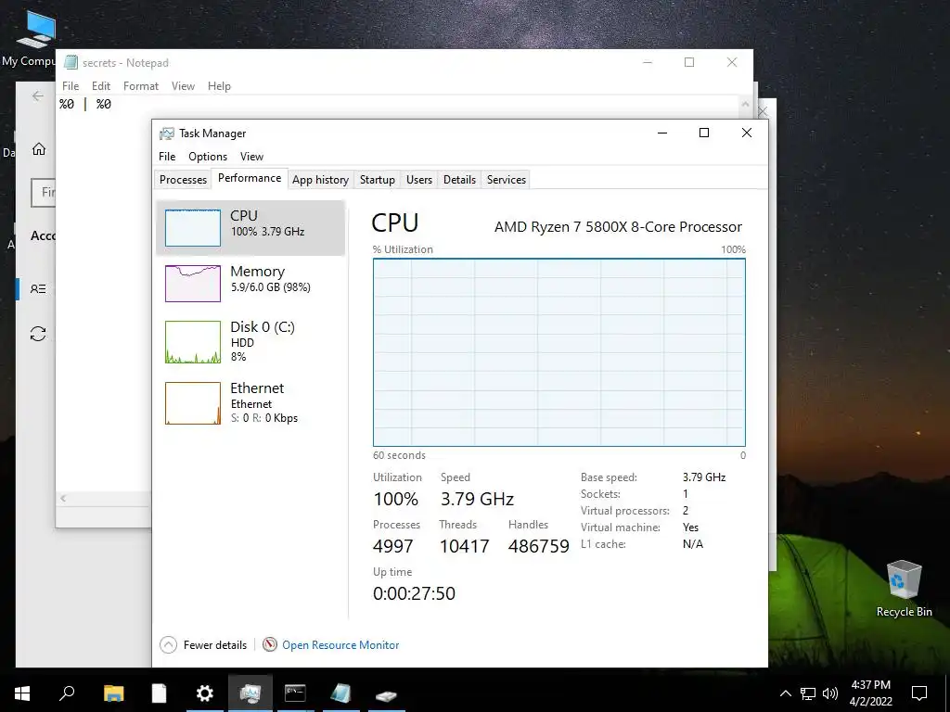This screenshot has height=712, width=950.
Task: Switch to the Users tab
Action: 419,179
